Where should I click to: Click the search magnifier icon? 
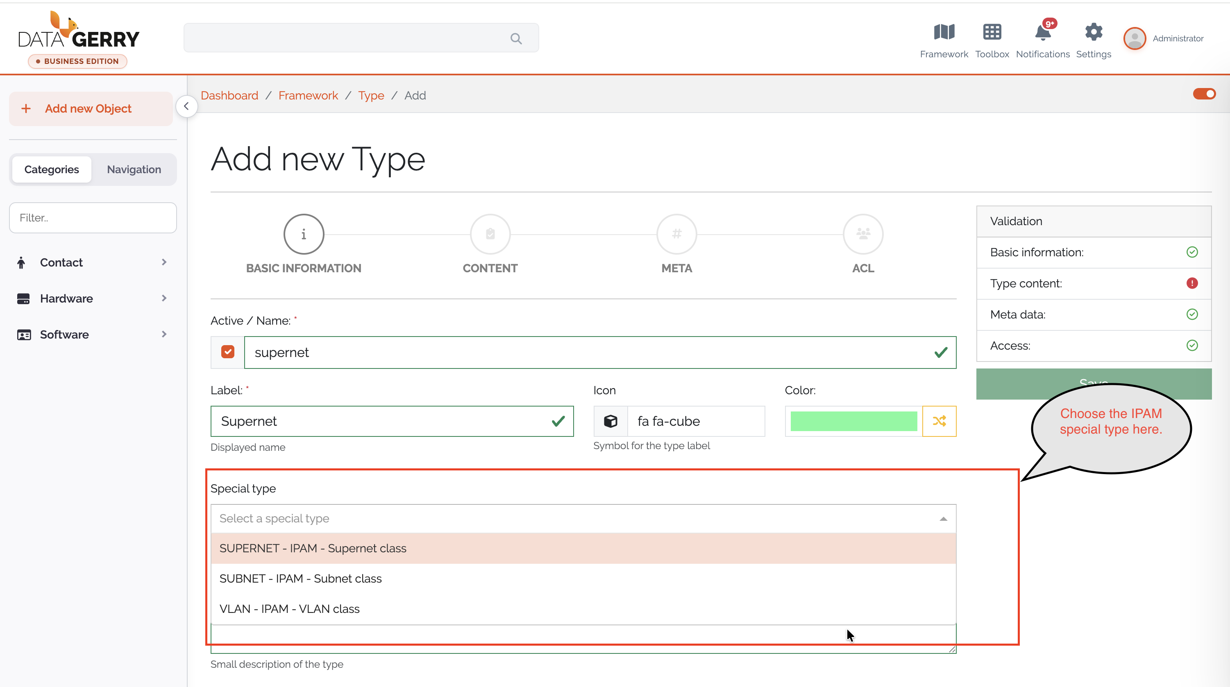[x=516, y=38]
